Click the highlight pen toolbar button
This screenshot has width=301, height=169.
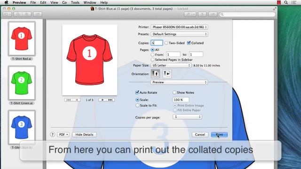click(x=188, y=15)
